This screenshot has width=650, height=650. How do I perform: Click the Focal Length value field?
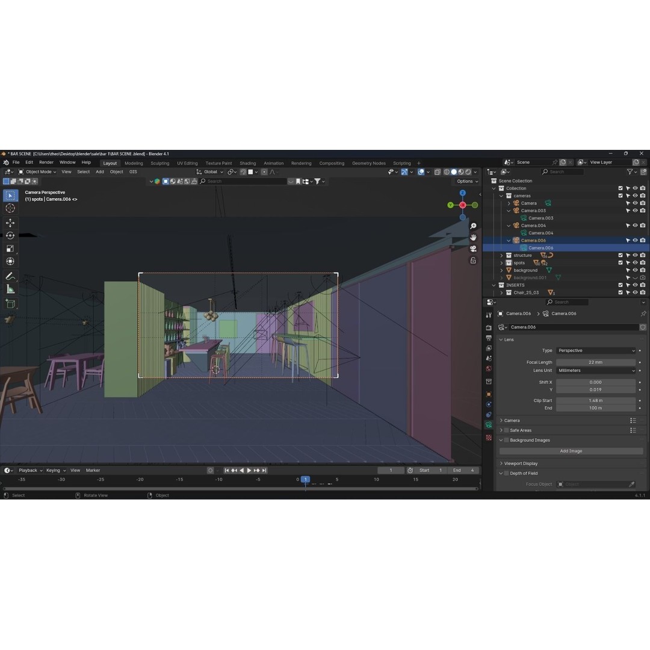[595, 362]
